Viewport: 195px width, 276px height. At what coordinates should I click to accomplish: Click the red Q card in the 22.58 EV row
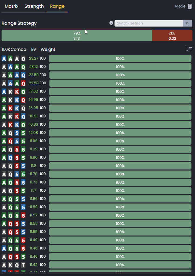[23, 83]
